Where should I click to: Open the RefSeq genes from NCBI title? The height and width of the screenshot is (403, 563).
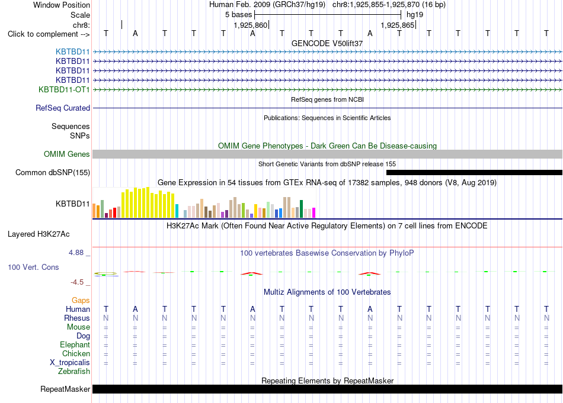pyautogui.click(x=327, y=99)
